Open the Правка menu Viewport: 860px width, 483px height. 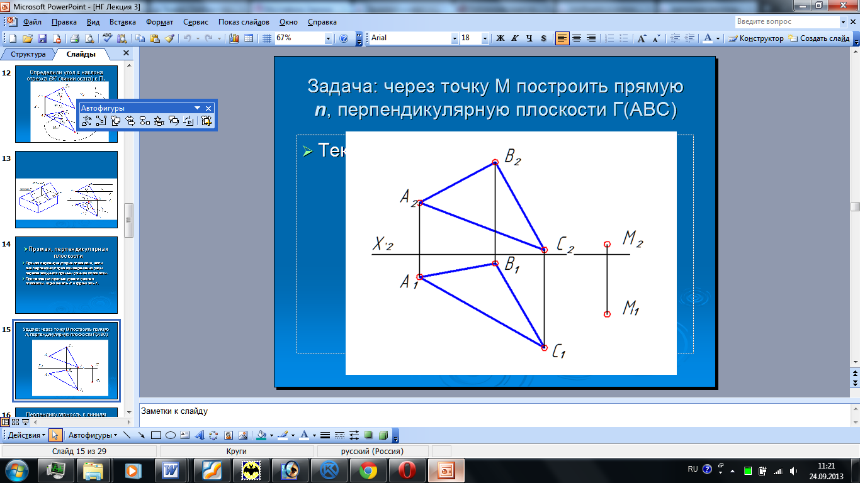click(64, 21)
